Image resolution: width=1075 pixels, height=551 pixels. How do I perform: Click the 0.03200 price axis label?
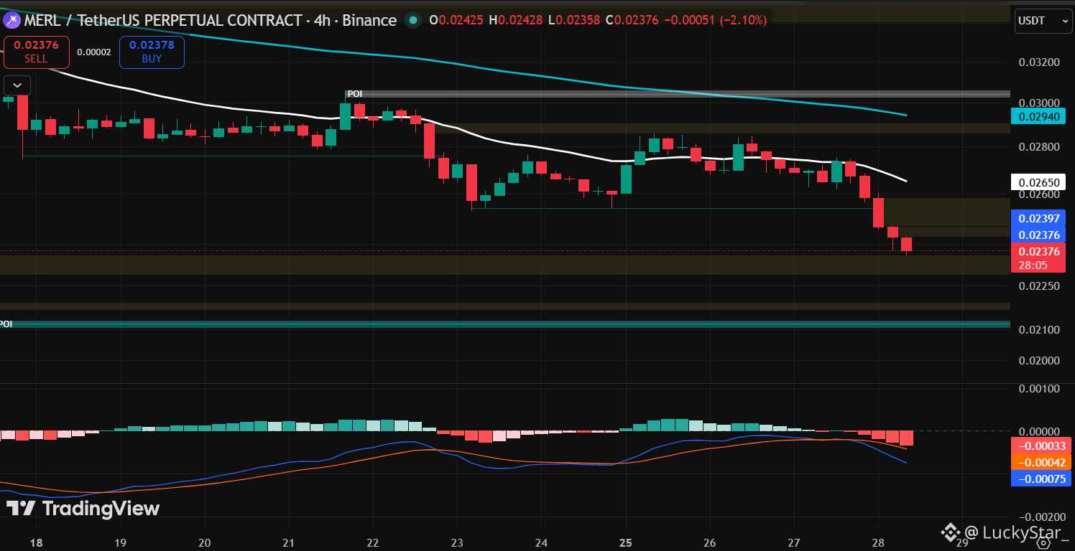pyautogui.click(x=1039, y=62)
